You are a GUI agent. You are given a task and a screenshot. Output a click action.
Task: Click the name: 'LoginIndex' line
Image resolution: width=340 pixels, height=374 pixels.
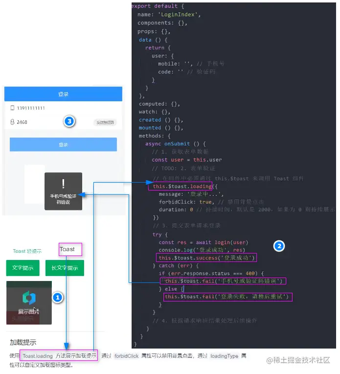(x=169, y=14)
